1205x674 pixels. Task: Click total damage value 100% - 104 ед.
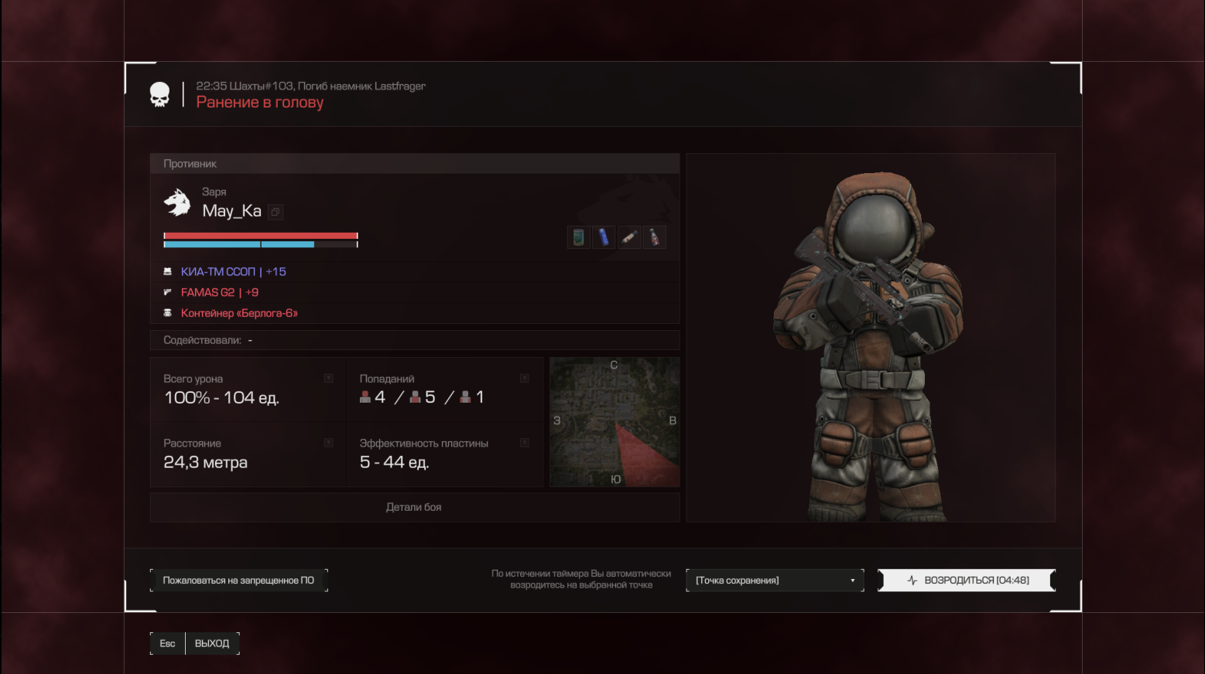221,397
